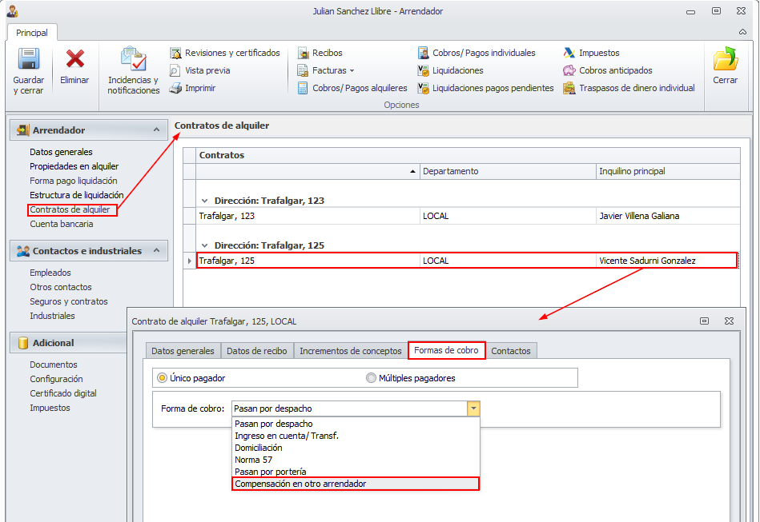Open Estructura de liquidación
This screenshot has width=760, height=522.
[77, 195]
